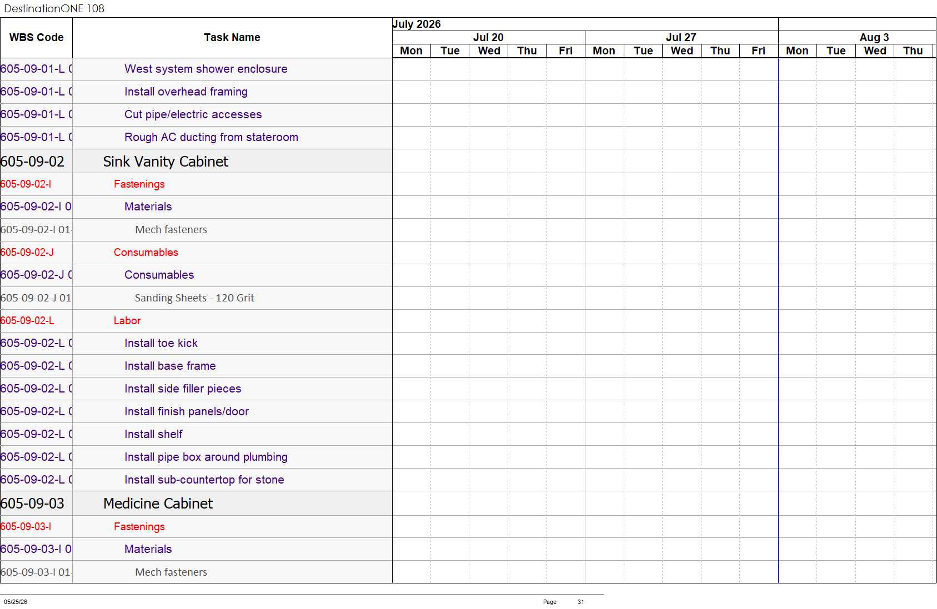The image size is (937, 609).
Task: Select the Install base frame task
Action: tap(170, 366)
